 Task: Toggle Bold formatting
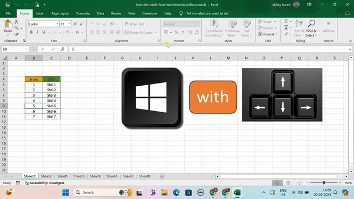click(31, 32)
